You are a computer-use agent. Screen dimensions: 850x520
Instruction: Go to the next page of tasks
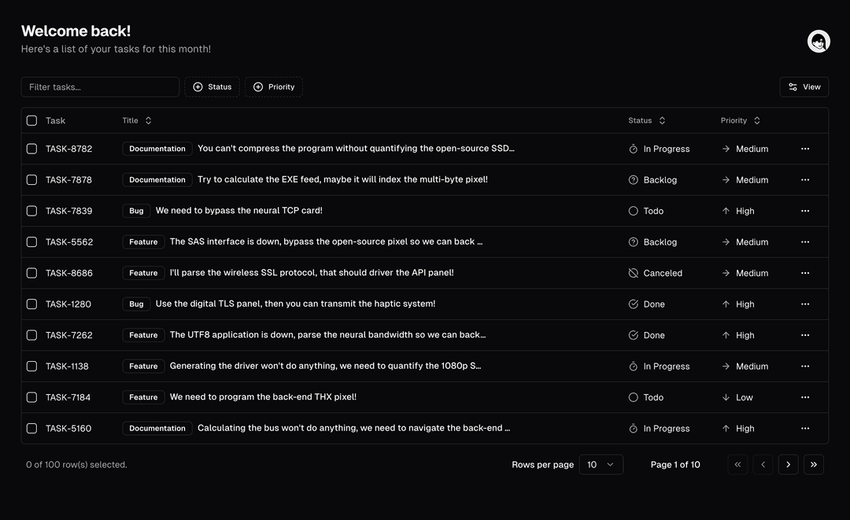788,464
